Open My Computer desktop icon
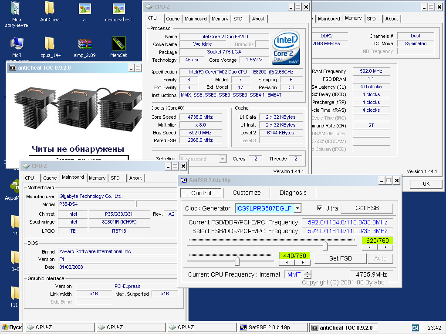This screenshot has width=446, height=334. point(17,44)
